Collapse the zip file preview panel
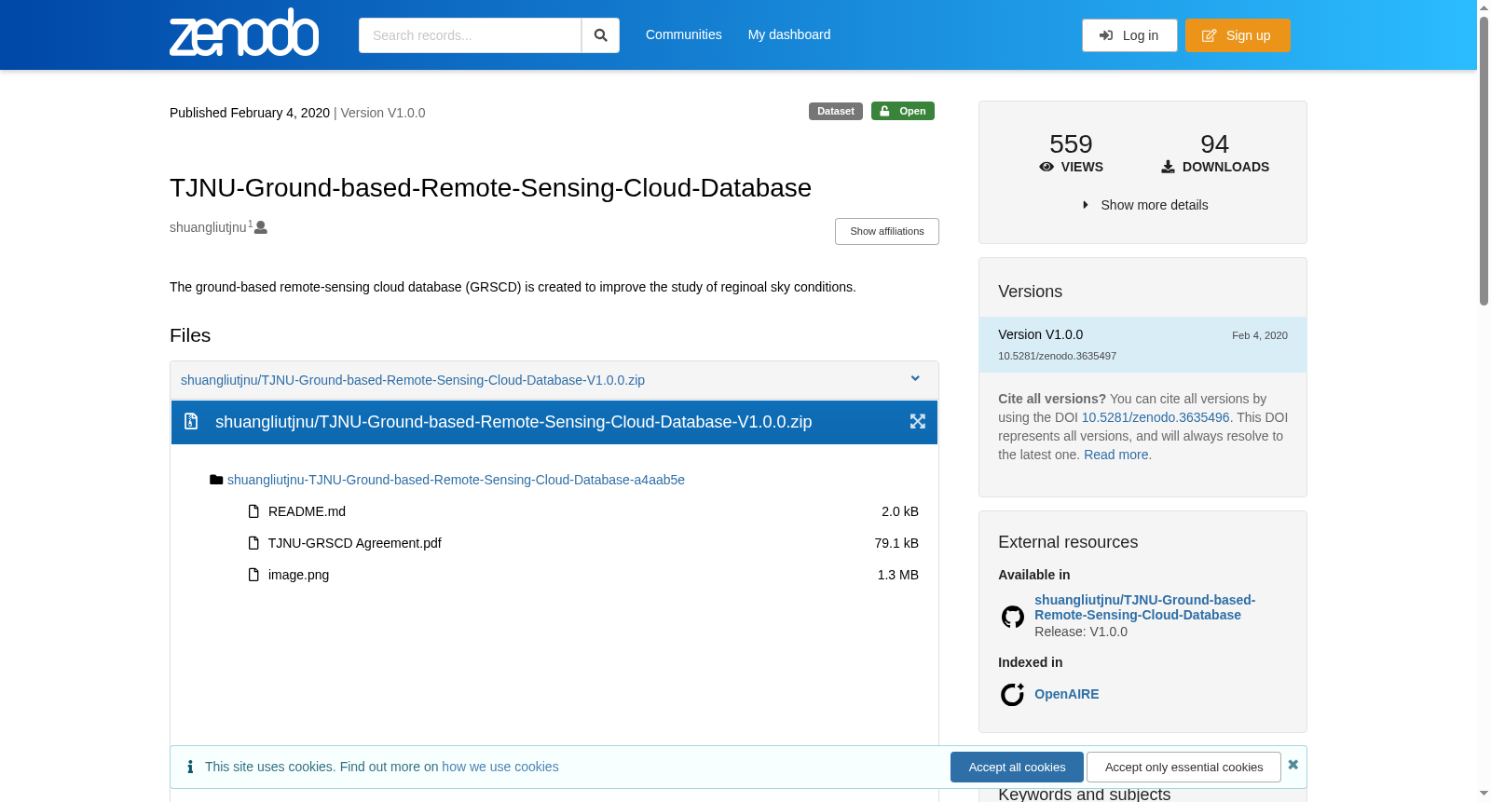 click(915, 378)
